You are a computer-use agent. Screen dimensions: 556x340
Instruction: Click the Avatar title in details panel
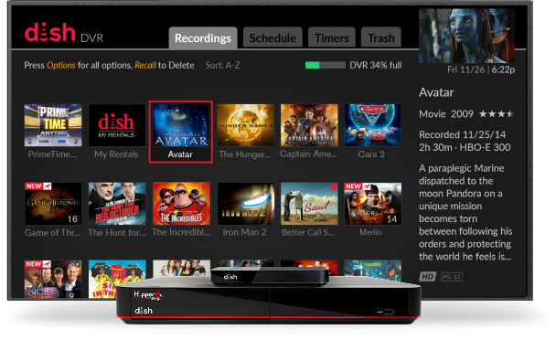(436, 92)
